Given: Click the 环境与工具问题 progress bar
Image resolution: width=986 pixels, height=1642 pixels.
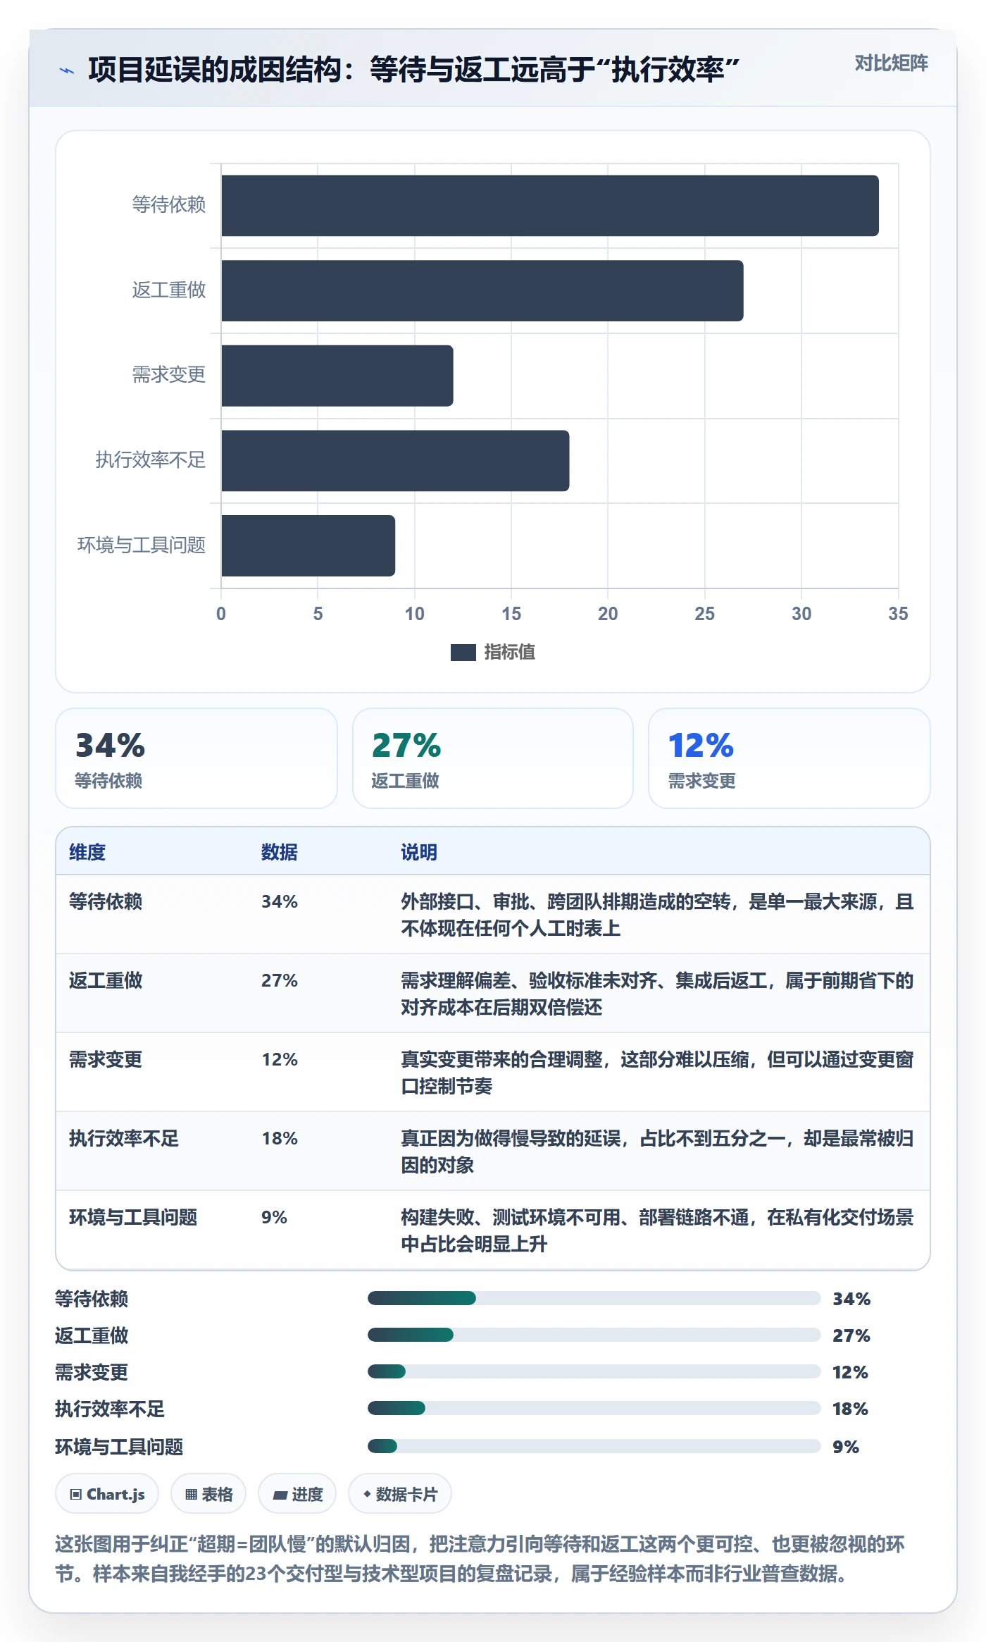Looking at the screenshot, I should tap(594, 1446).
